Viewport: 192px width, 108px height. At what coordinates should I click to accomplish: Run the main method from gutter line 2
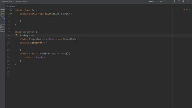(x=11, y=14)
